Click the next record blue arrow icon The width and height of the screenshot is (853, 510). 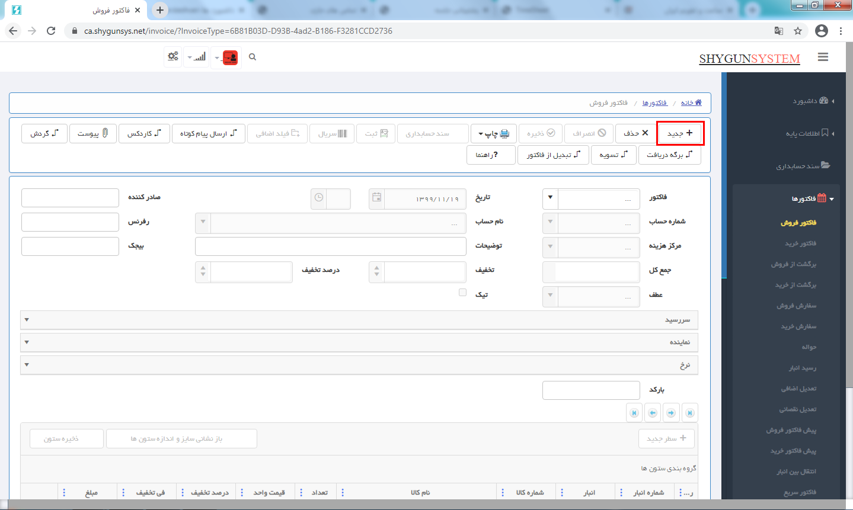(671, 412)
